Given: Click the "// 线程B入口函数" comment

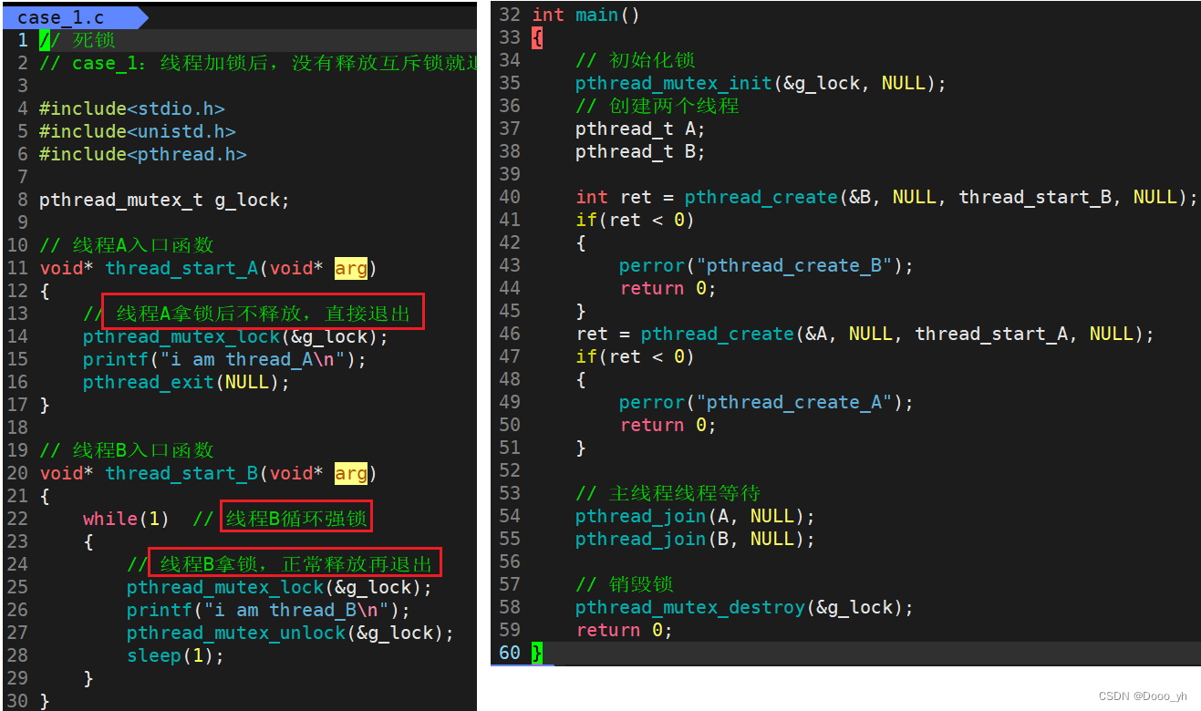Looking at the screenshot, I should (x=127, y=450).
